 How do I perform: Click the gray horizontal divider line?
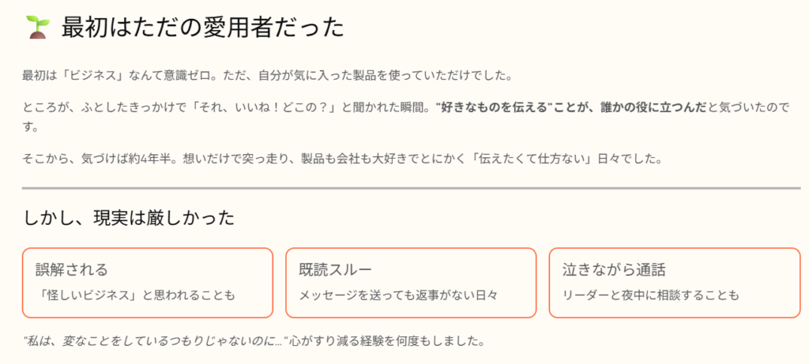(x=411, y=188)
